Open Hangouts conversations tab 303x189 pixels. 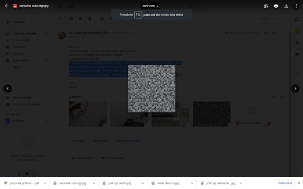27,174
